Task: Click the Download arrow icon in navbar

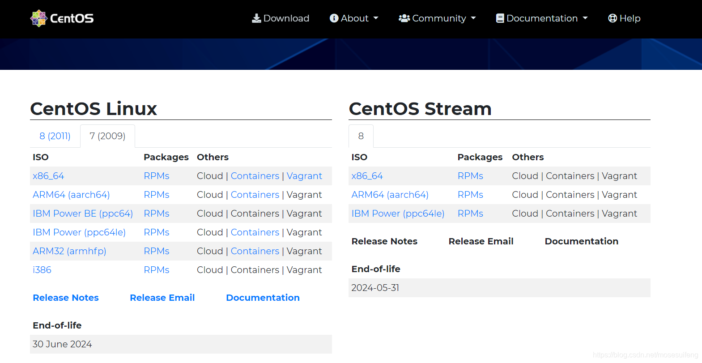Action: pyautogui.click(x=256, y=18)
